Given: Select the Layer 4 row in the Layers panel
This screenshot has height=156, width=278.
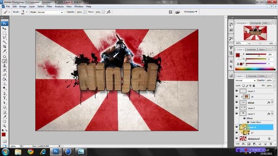Looking at the screenshot, I should tap(256, 127).
